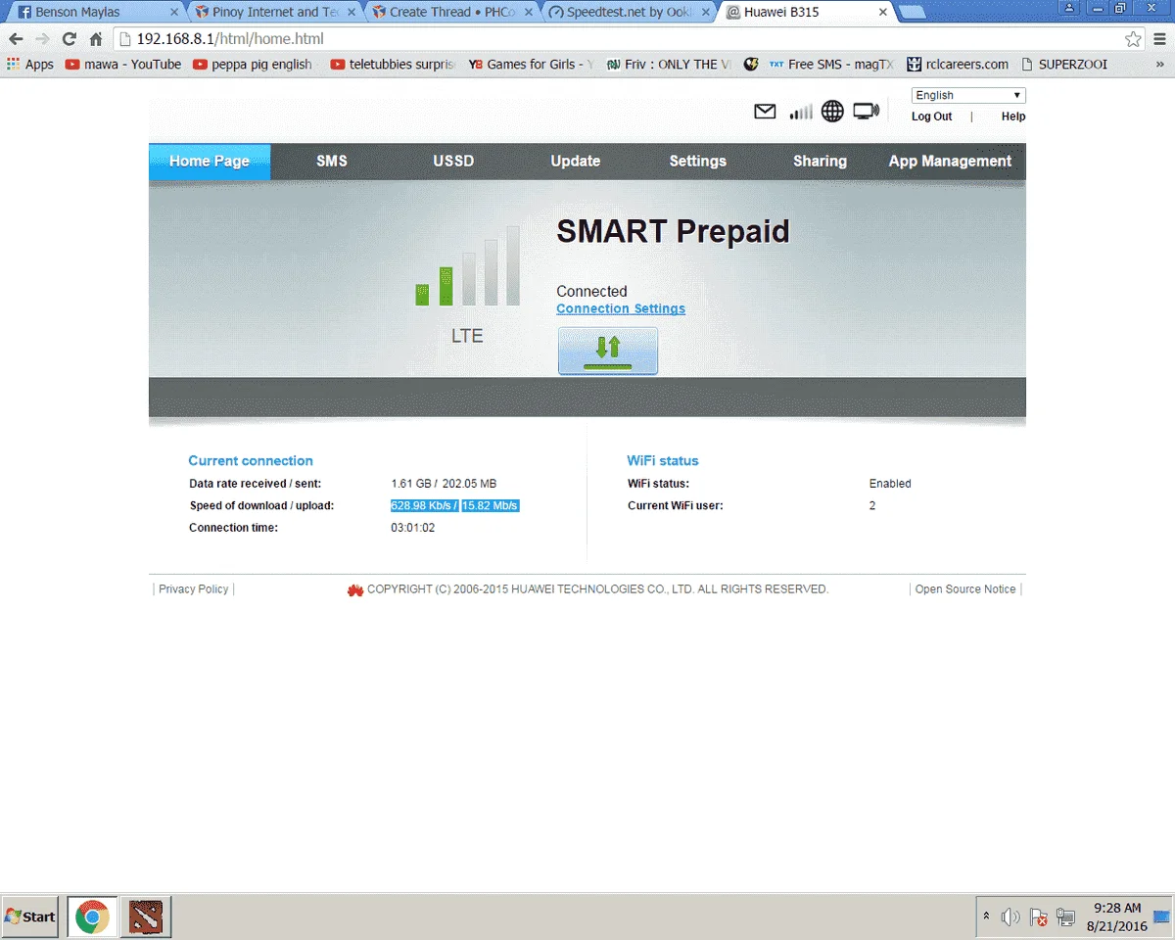This screenshot has height=940, width=1175.
Task: Open the Free SMS - magTXT bookmark
Action: pos(831,64)
